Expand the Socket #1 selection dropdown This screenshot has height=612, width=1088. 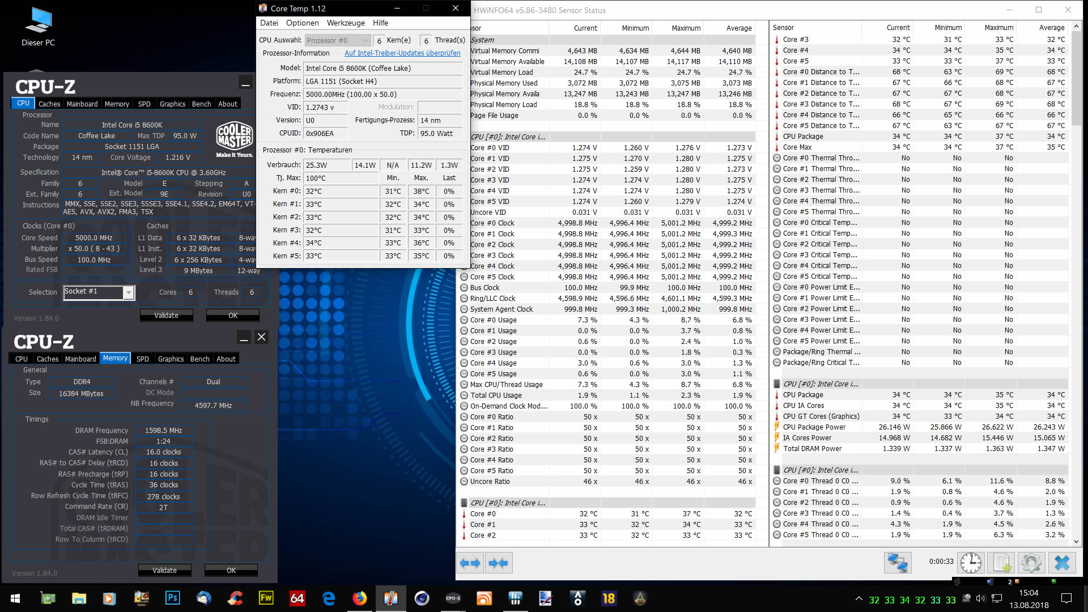coord(129,292)
